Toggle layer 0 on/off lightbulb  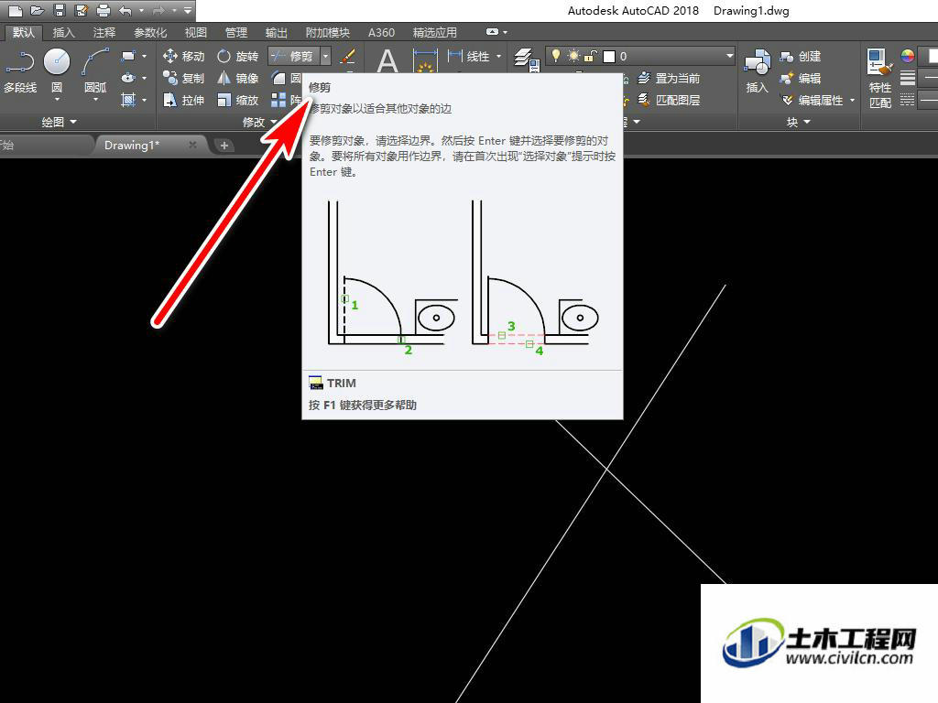556,56
